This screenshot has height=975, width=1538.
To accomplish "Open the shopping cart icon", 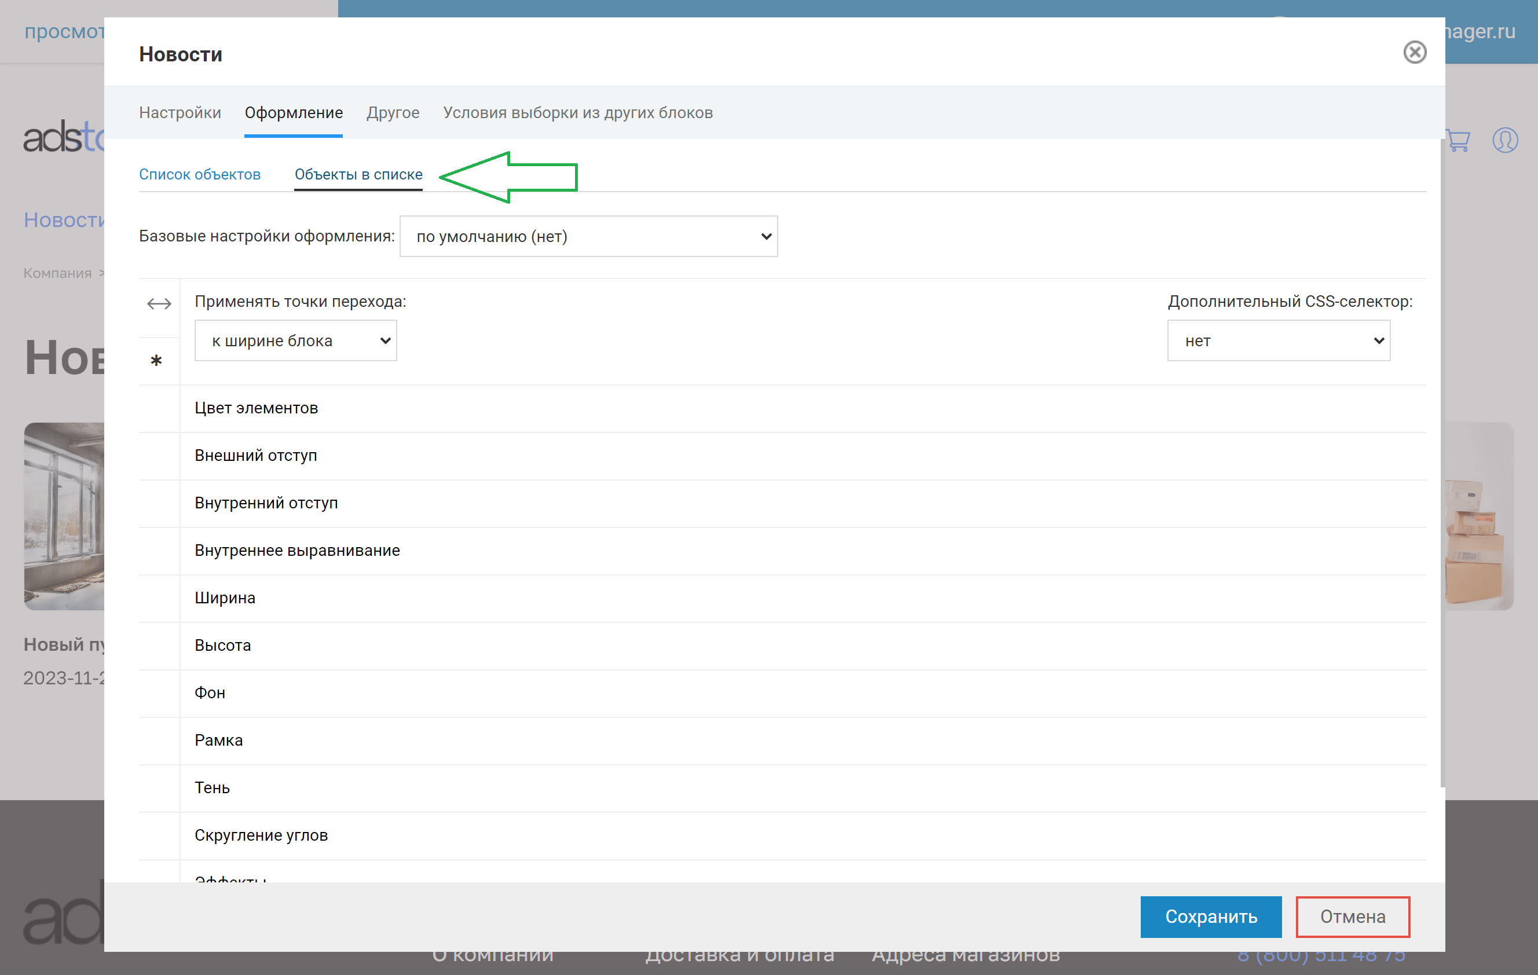I will (x=1458, y=140).
